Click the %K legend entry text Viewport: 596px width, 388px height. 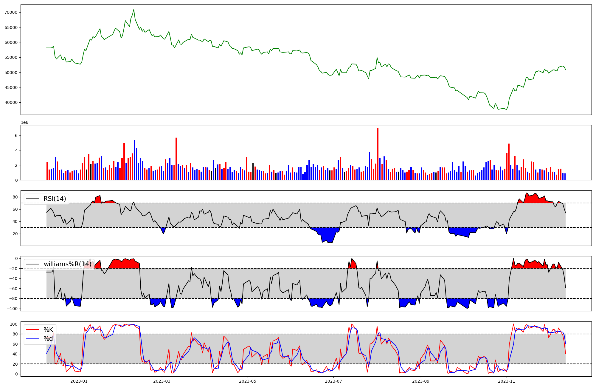click(x=48, y=330)
